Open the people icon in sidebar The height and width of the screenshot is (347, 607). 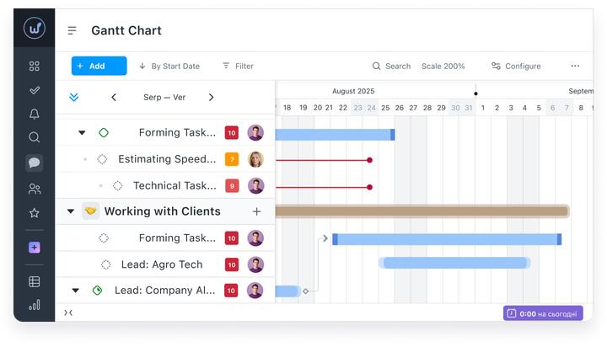pos(34,189)
